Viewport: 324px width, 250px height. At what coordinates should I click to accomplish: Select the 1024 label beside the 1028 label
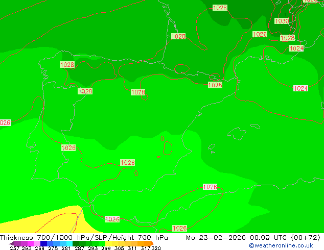(x=296, y=48)
